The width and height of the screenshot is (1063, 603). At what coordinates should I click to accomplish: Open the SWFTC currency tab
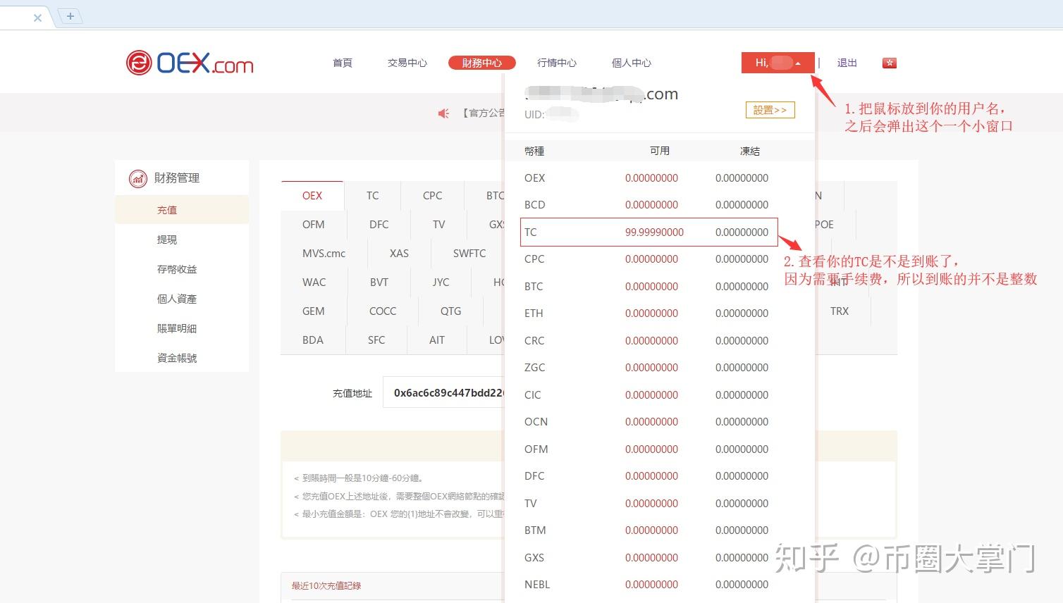pos(469,253)
